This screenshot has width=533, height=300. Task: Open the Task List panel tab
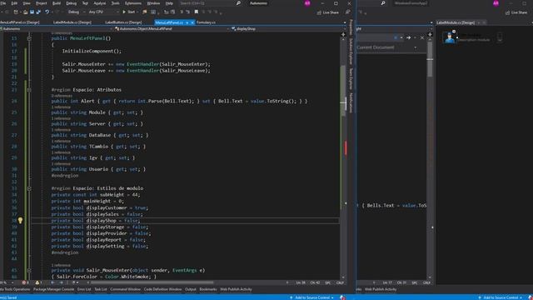pos(101,289)
